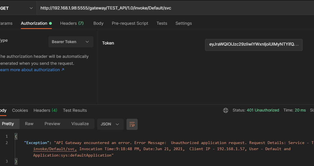Image resolution: width=314 pixels, height=166 pixels.
Task: Switch to Raw response view
Action: (x=29, y=124)
